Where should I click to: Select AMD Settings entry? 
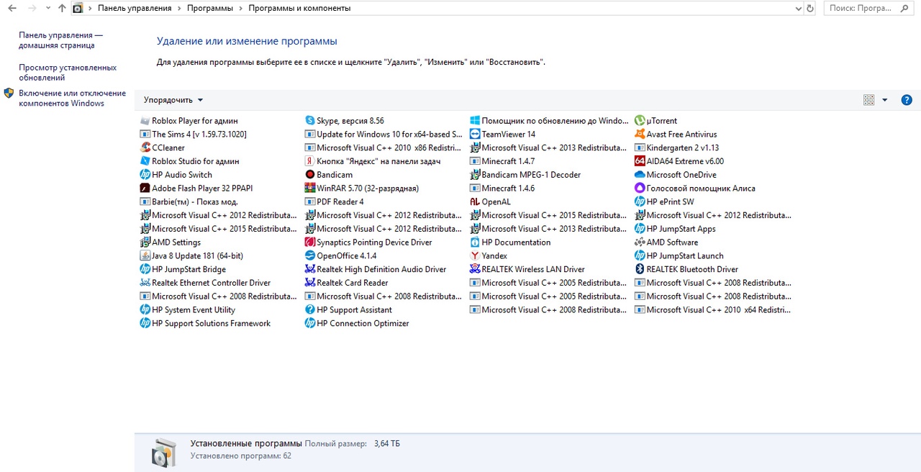[x=171, y=242]
